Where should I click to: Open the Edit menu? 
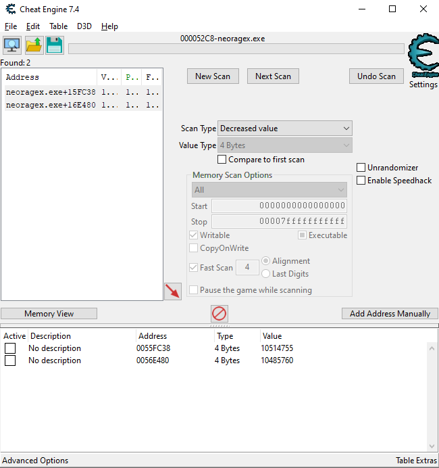(x=33, y=26)
